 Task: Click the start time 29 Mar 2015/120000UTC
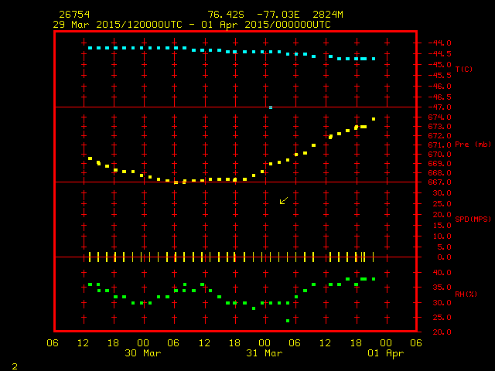(118, 25)
